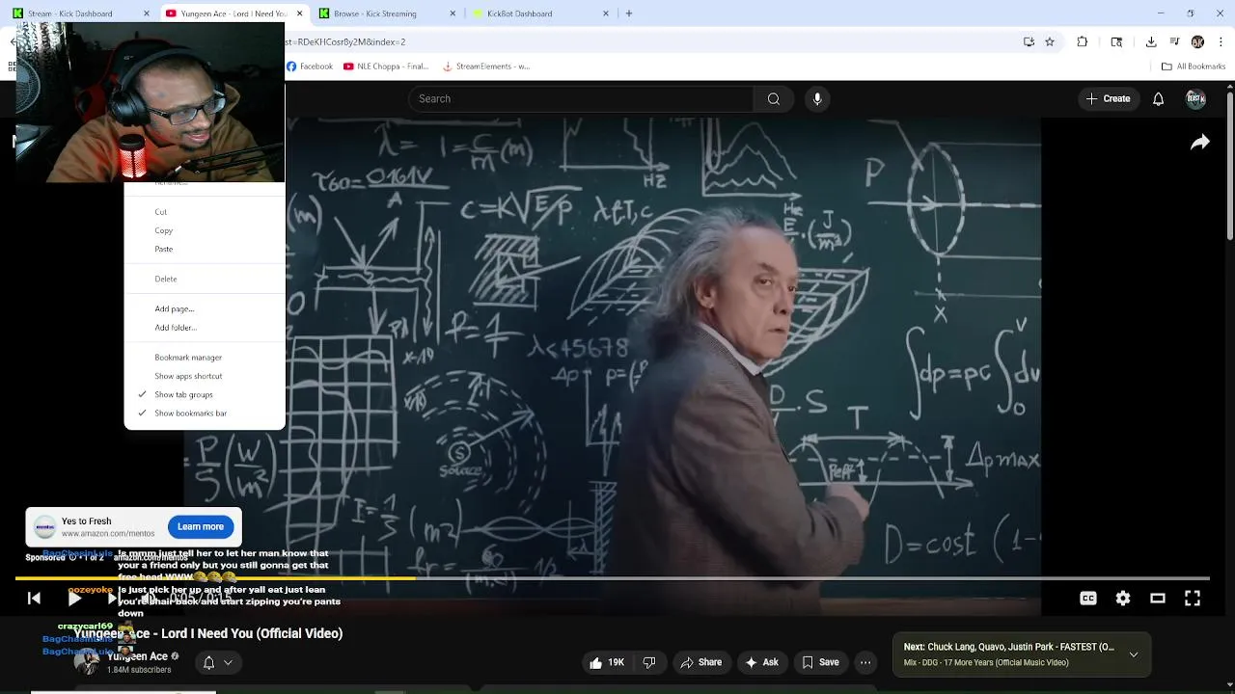Bookmark this page with star icon
1235x694 pixels.
point(1050,41)
